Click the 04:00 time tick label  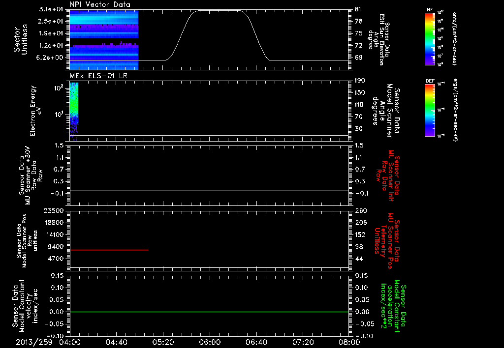[70, 342]
